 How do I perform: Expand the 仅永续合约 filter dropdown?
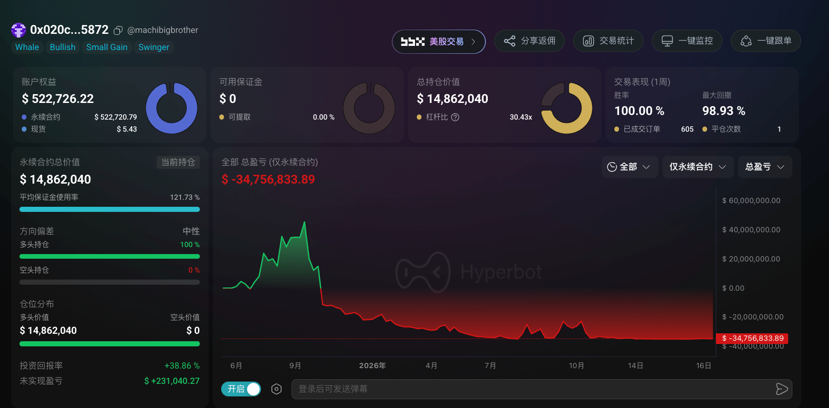coord(698,167)
